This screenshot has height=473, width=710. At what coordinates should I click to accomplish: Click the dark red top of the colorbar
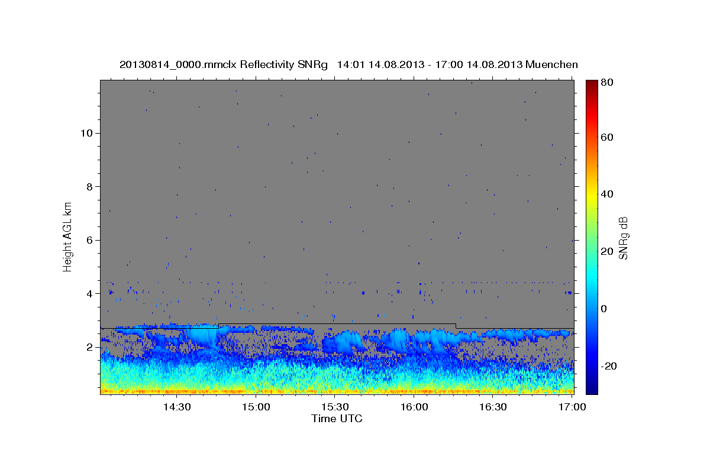(x=592, y=84)
